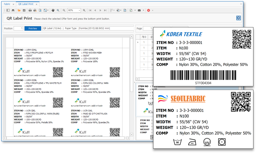Image resolution: width=256 pixels, height=153 pixels.
Task: Click the Position number input field
Action: (x=18, y=28)
